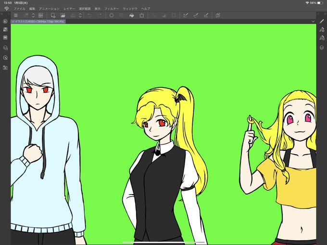
Task: Open the Quick Access palette icon
Action: (x=5, y=21)
